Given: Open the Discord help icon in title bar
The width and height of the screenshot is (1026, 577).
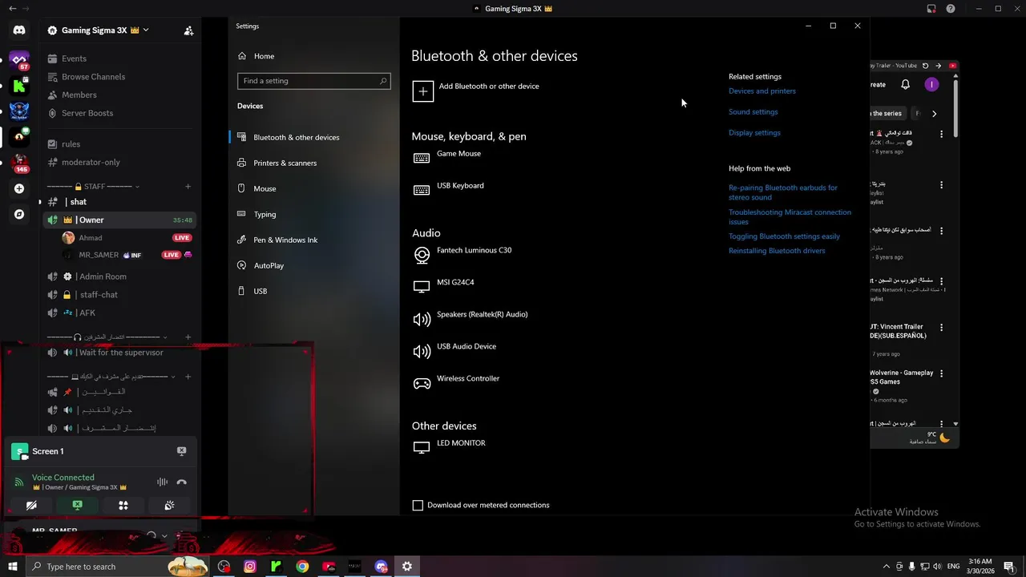Looking at the screenshot, I should click(x=951, y=9).
